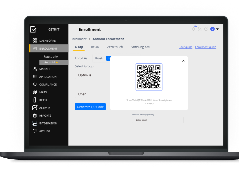Switch to the Samsung KME tab
This screenshot has width=239, height=169.
[141, 47]
